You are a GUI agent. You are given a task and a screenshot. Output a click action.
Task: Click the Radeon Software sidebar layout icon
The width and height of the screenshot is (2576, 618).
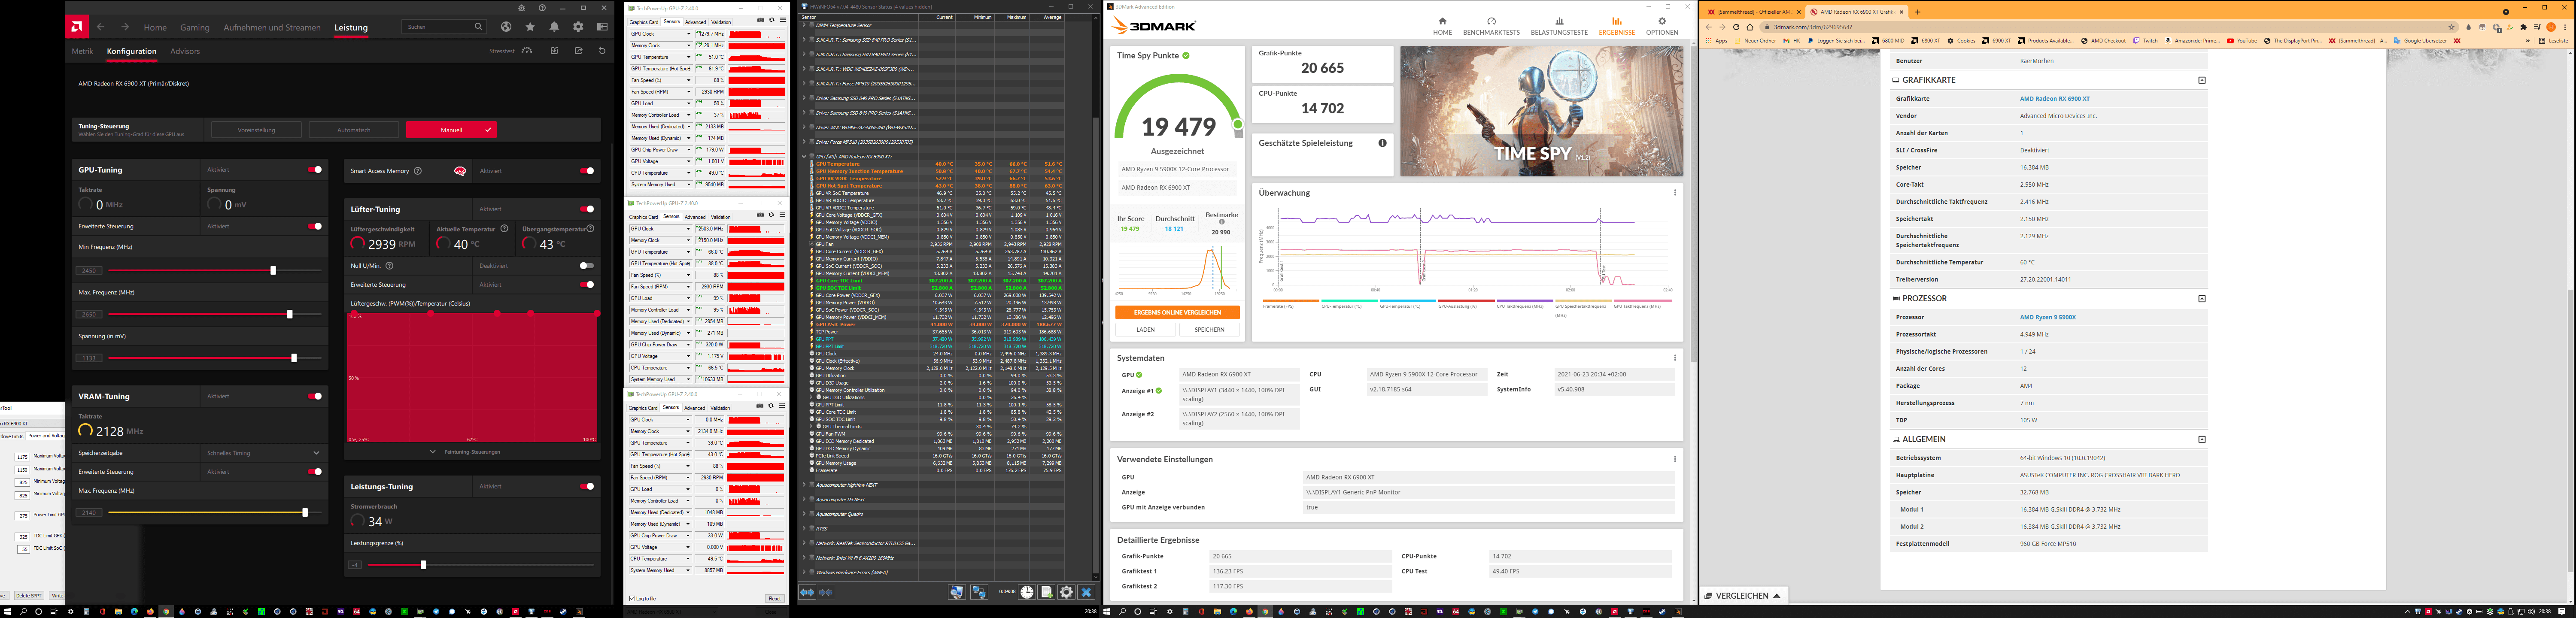click(602, 27)
